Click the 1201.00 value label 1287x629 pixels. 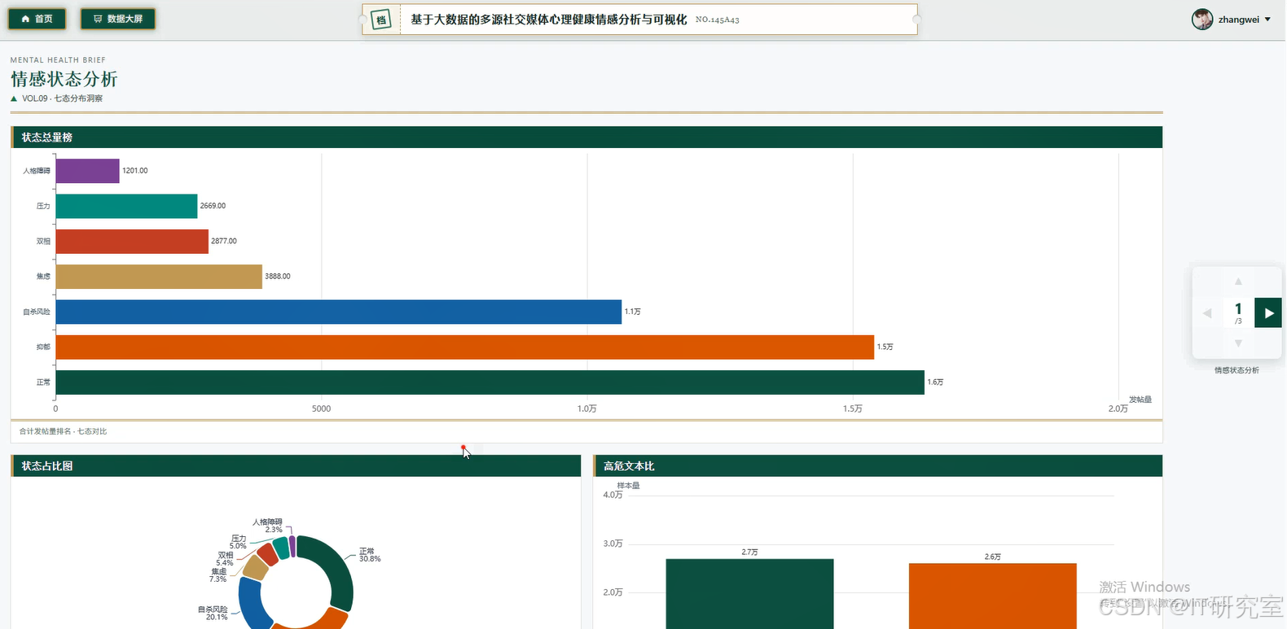click(x=135, y=171)
